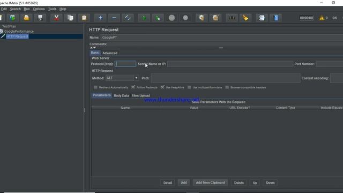This screenshot has height=193, width=343.
Task: Click the Delete parameter button
Action: click(x=238, y=183)
